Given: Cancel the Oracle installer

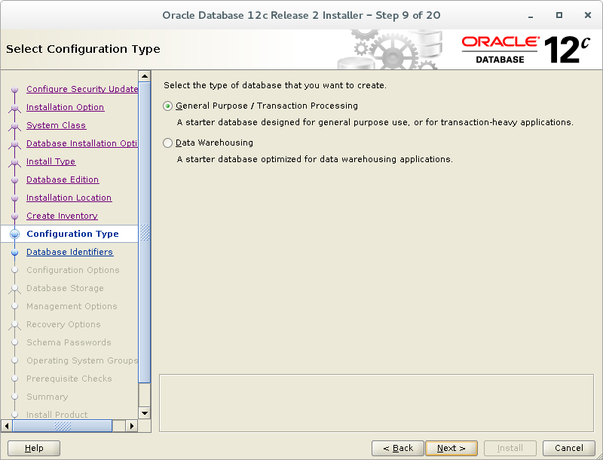Looking at the screenshot, I should pos(569,448).
